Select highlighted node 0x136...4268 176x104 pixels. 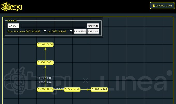pos(99,89)
